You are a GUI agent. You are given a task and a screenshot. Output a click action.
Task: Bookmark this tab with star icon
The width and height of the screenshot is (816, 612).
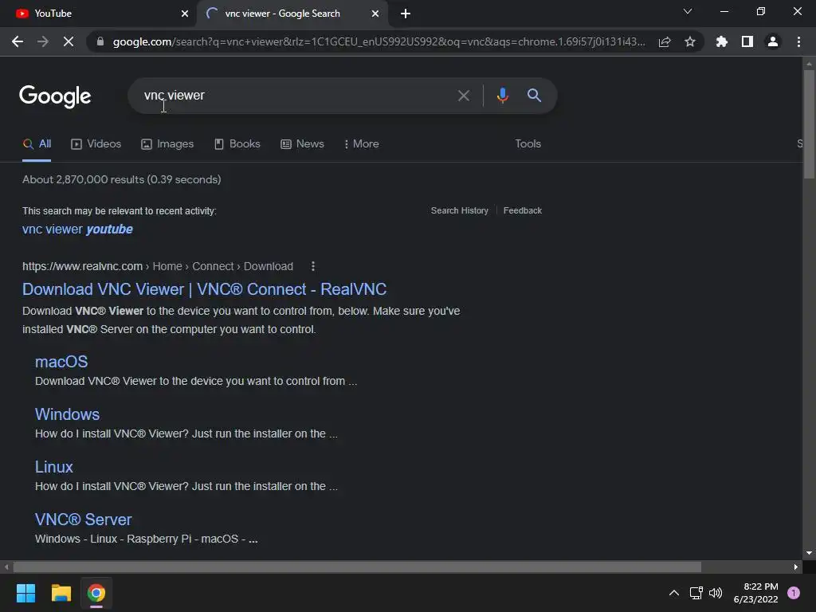690,41
